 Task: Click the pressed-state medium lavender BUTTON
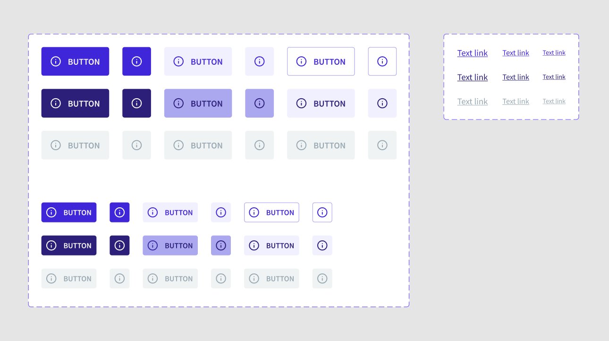198,103
